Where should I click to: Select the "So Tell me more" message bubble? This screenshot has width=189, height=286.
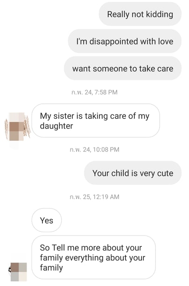click(x=94, y=257)
